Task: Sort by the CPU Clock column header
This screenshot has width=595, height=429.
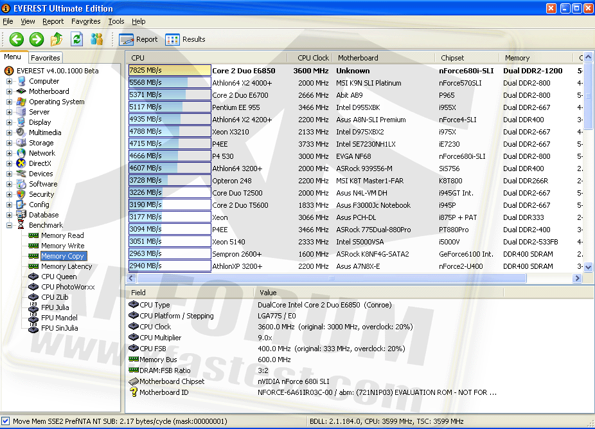Action: (x=310, y=58)
